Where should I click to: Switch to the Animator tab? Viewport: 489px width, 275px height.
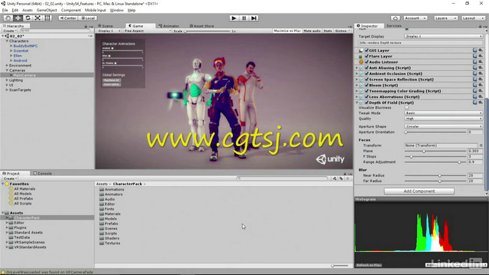(x=169, y=26)
